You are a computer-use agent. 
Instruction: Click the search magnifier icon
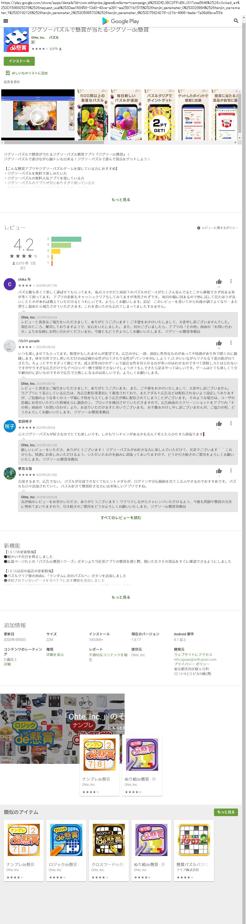click(x=236, y=21)
